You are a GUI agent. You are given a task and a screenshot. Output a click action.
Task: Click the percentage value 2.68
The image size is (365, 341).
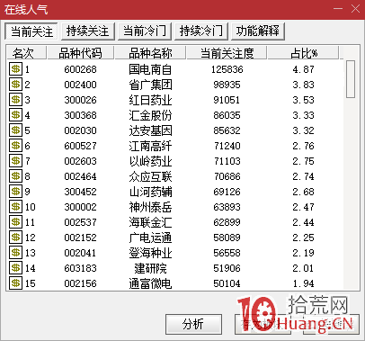303,192
